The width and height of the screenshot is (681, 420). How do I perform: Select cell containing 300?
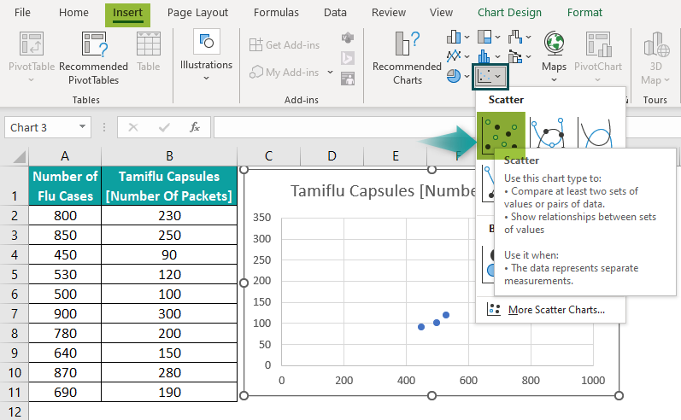[169, 313]
